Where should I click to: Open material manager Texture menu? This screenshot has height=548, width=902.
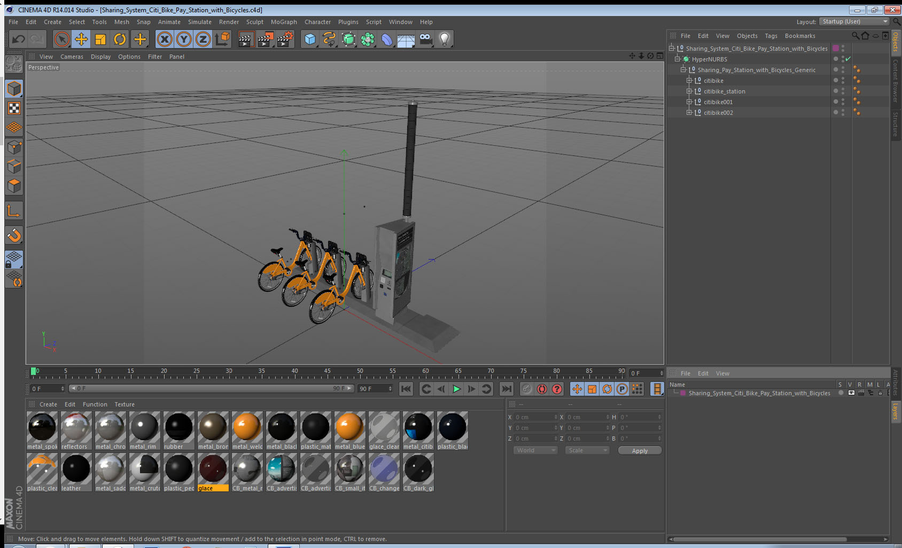click(x=125, y=404)
